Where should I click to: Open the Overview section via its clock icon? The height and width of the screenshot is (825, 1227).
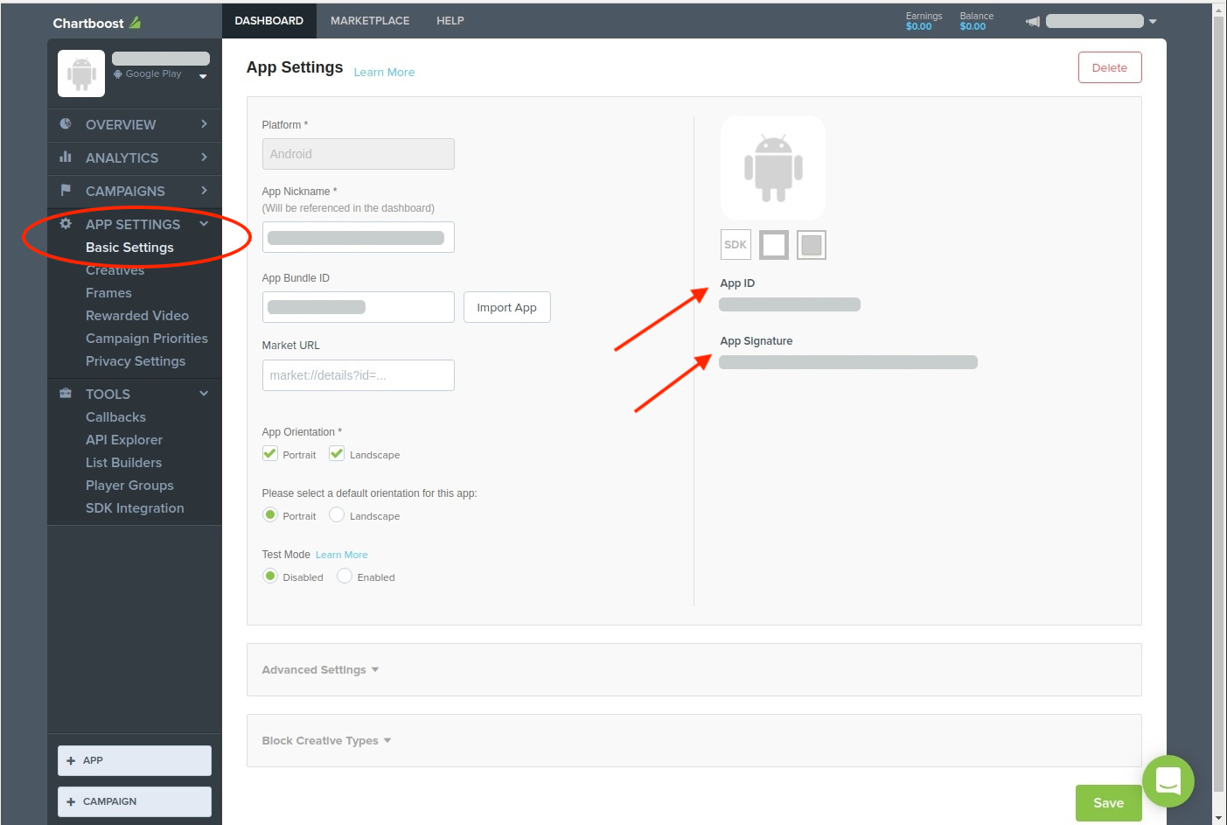click(66, 125)
